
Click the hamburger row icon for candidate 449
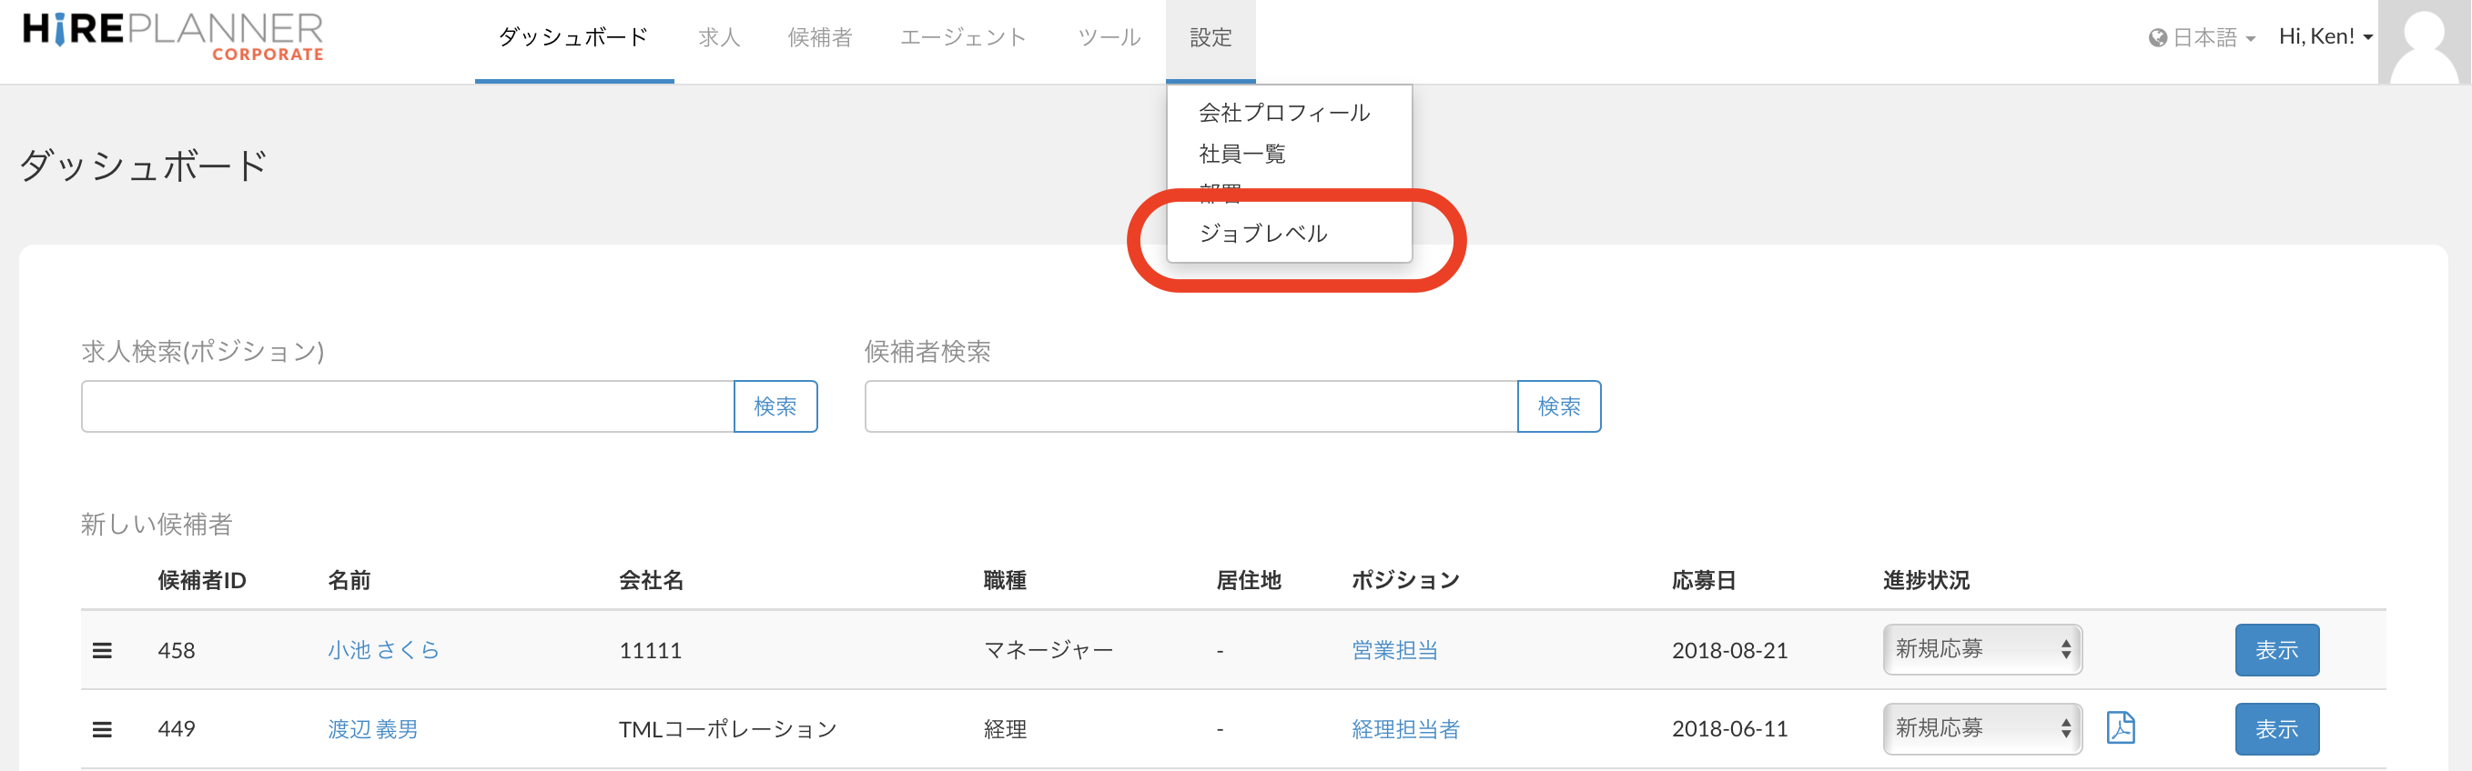pyautogui.click(x=102, y=729)
